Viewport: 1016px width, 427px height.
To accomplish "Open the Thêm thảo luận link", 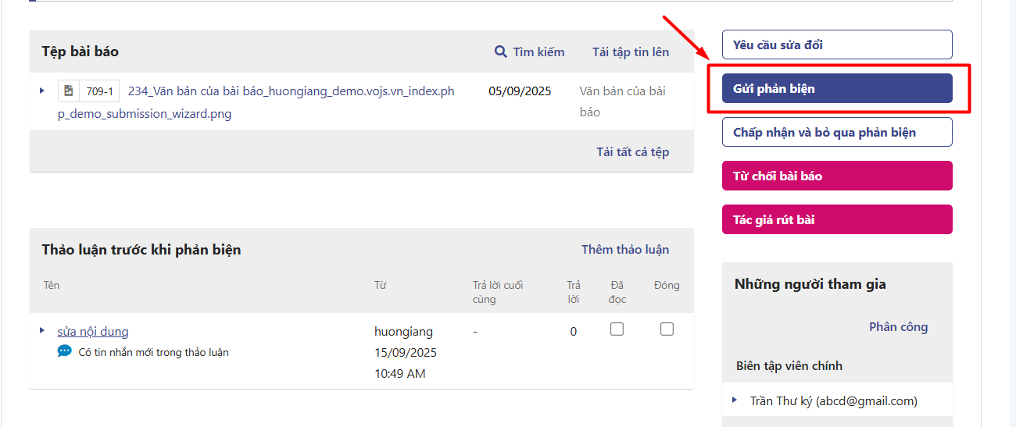I will tap(624, 249).
